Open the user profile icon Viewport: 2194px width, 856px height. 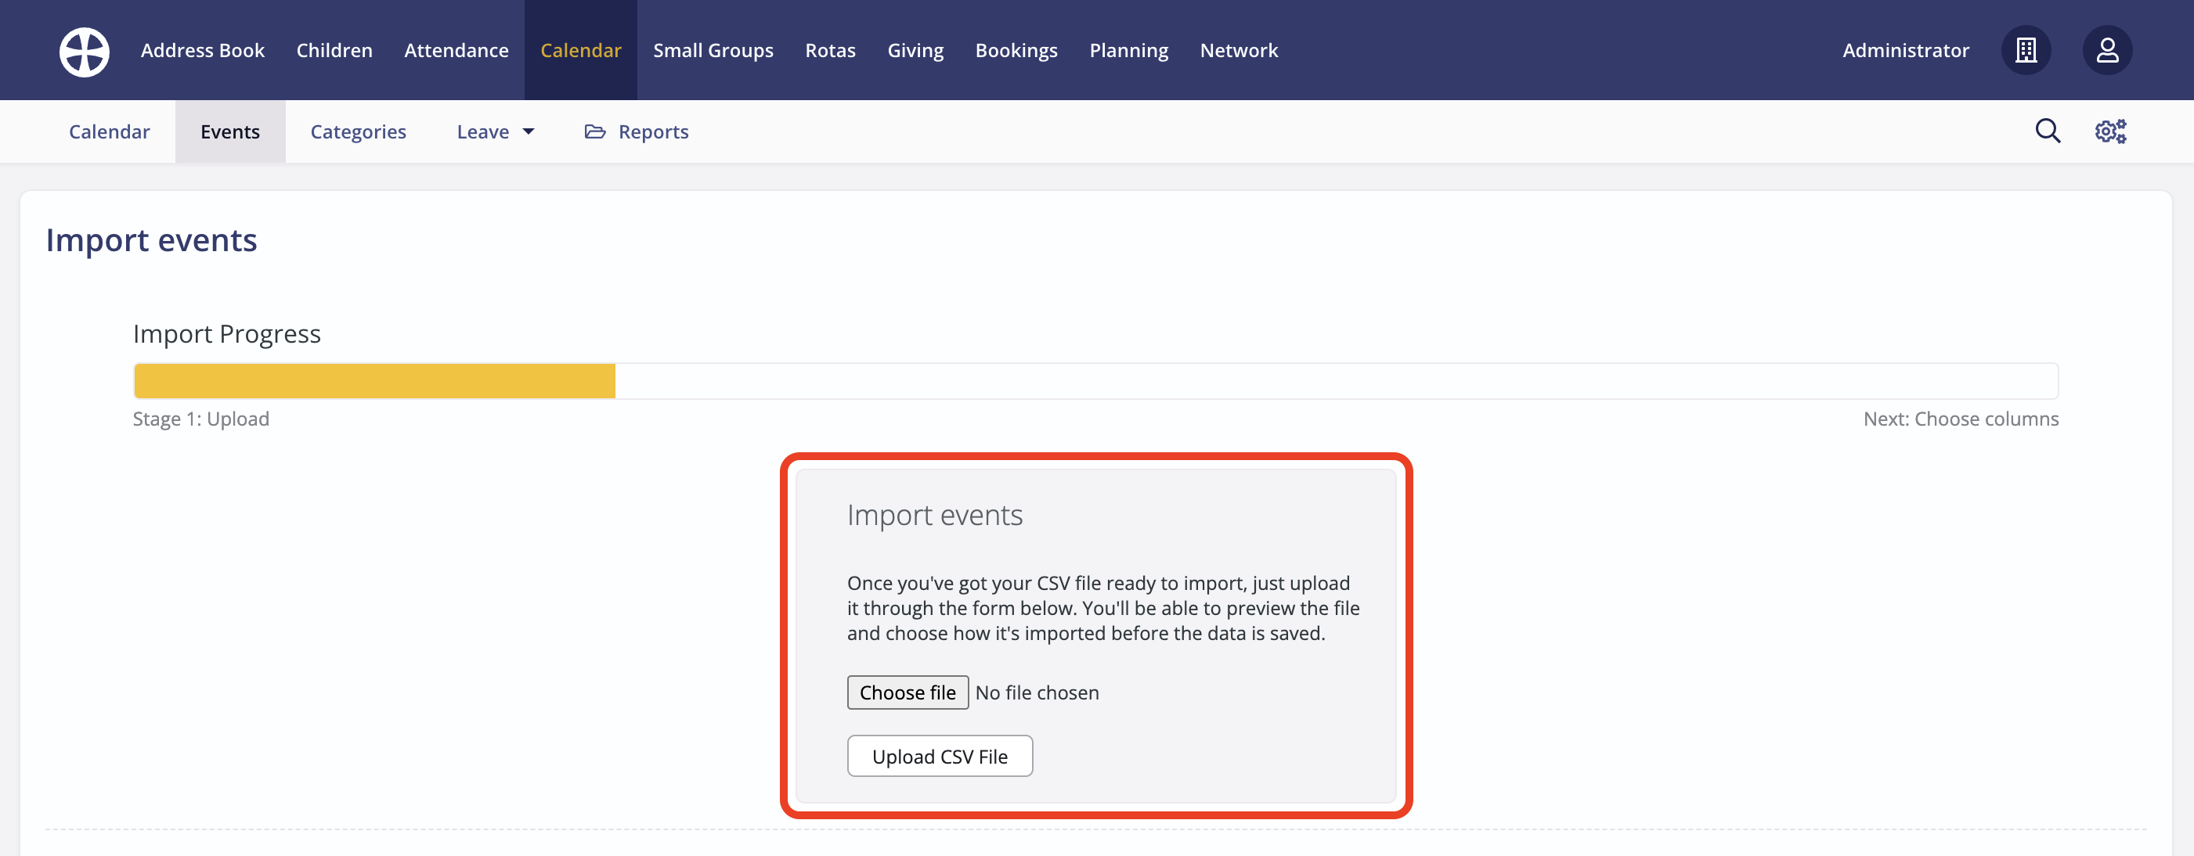click(2107, 50)
